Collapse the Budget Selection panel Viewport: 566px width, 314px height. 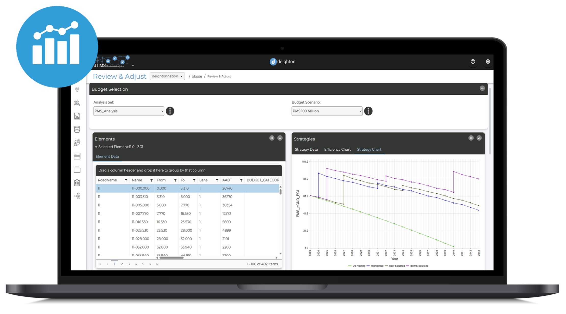coord(482,88)
